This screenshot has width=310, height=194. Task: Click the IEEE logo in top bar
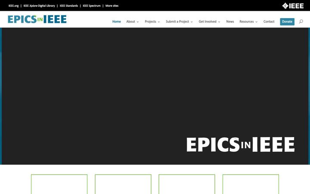[x=293, y=6]
